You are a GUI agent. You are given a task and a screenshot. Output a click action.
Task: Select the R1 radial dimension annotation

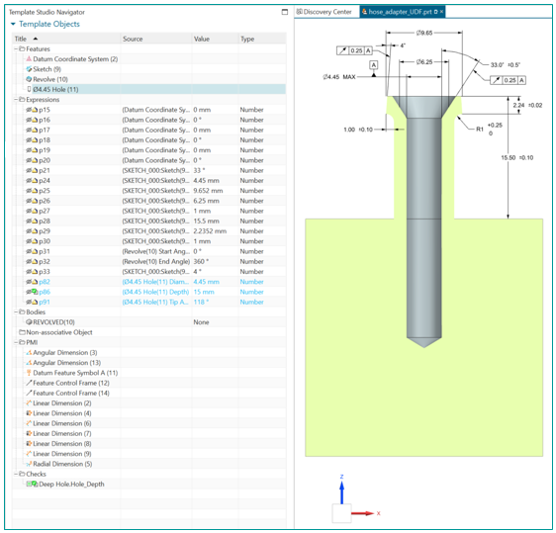click(x=489, y=129)
